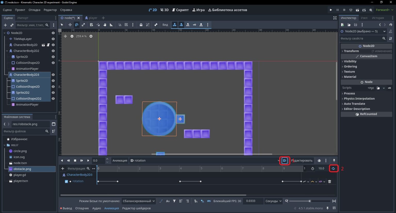Toggle animation loop mode button

pos(333,168)
